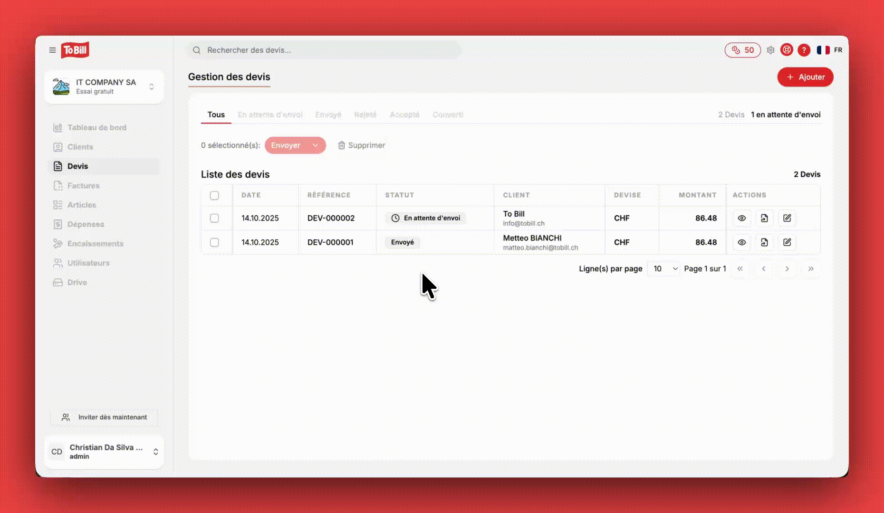Click the Ajouter button to add a quote

pos(805,77)
